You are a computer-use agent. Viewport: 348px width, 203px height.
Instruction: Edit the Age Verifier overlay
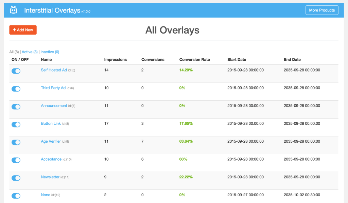(51, 141)
